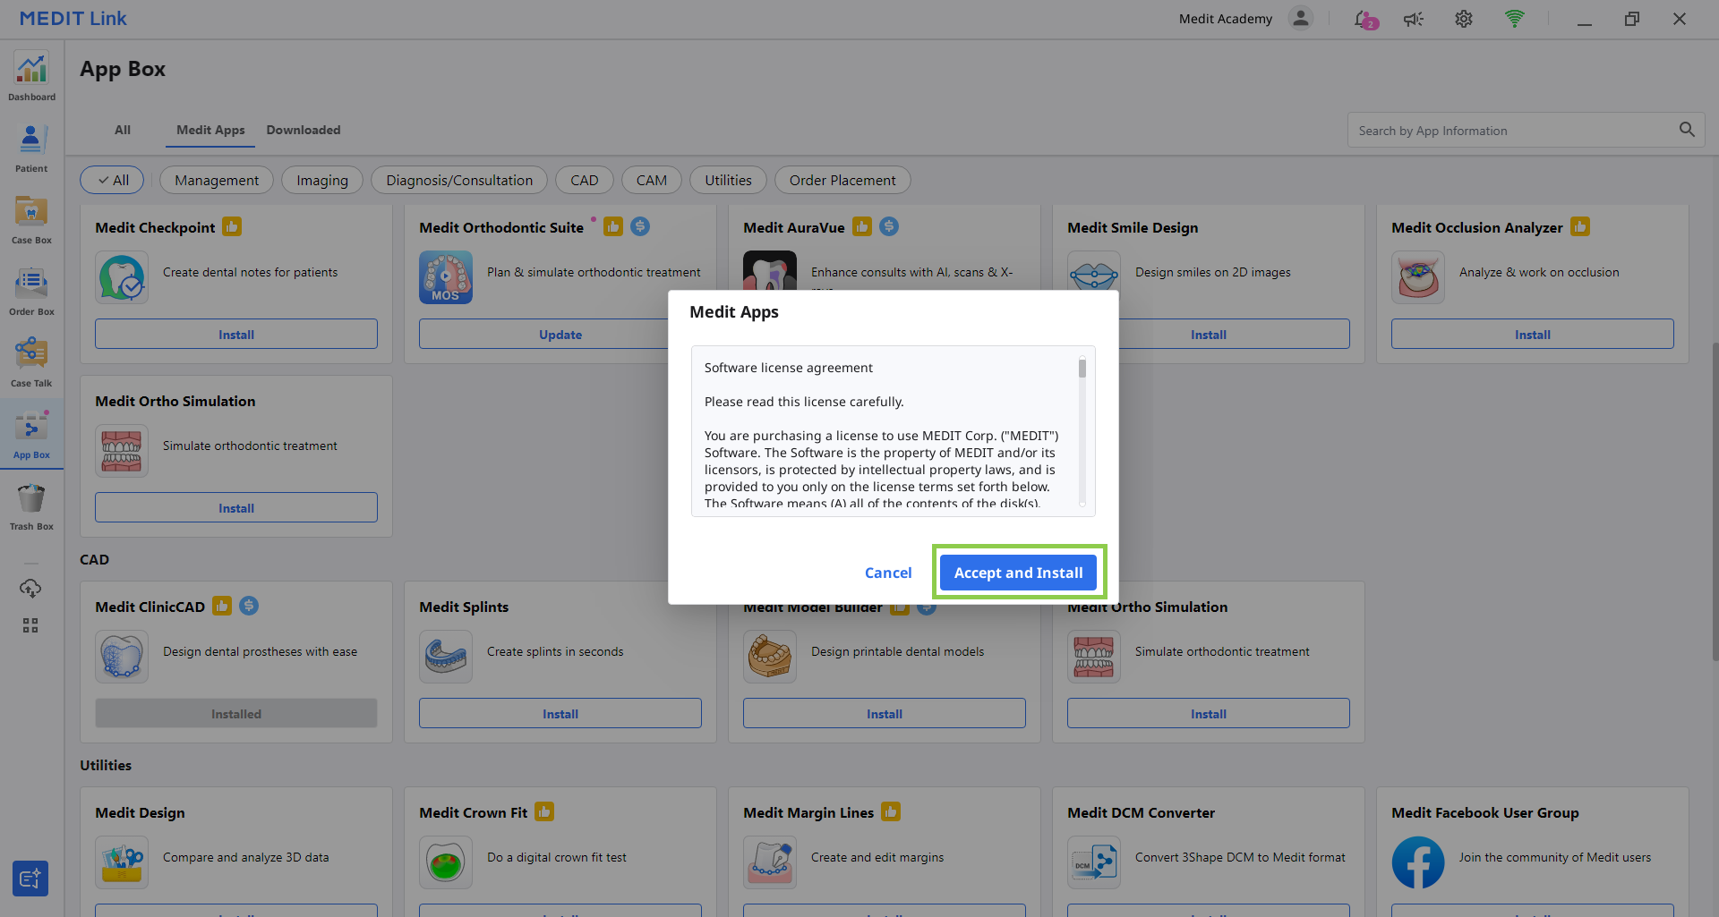This screenshot has height=917, width=1719.
Task: Open the settings gear icon
Action: click(1464, 19)
